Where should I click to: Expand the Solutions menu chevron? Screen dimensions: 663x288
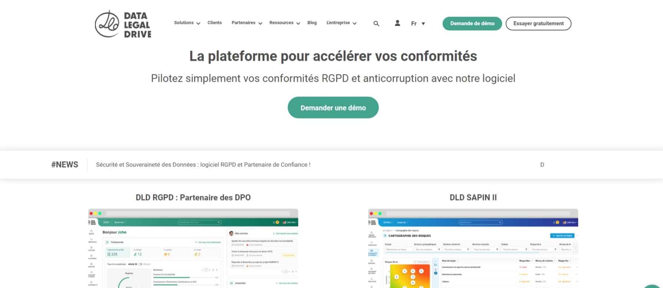coord(198,23)
